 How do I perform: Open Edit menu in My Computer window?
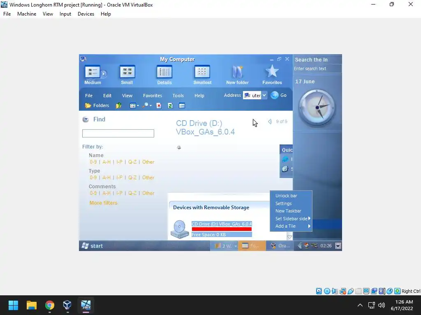click(107, 95)
